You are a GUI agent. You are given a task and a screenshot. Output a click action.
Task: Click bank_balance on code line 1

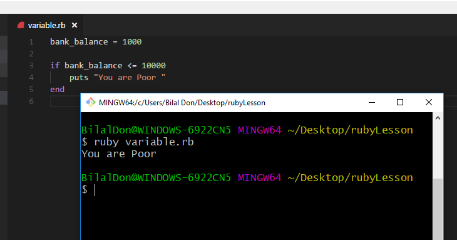(x=79, y=42)
